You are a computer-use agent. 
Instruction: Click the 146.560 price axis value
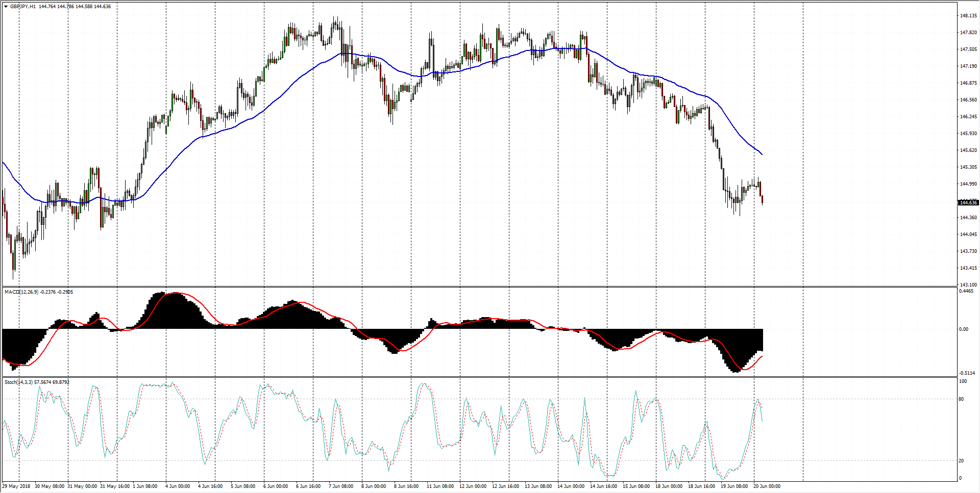(968, 100)
